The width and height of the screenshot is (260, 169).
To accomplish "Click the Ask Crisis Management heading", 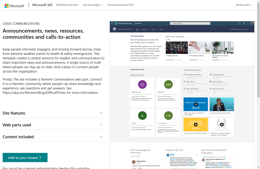I will tap(140, 150).
